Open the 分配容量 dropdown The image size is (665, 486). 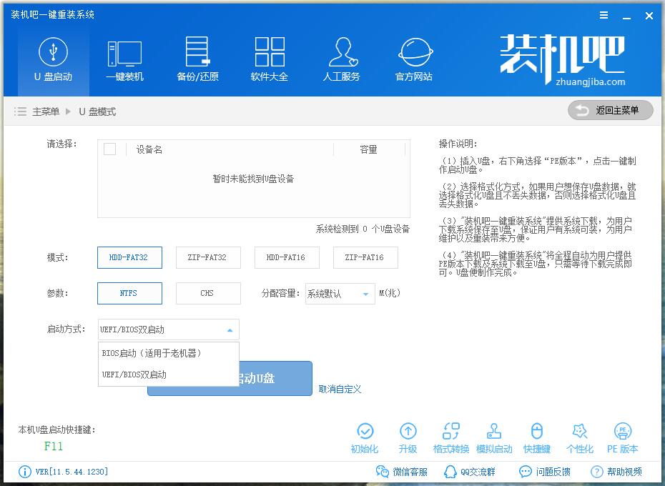click(340, 294)
